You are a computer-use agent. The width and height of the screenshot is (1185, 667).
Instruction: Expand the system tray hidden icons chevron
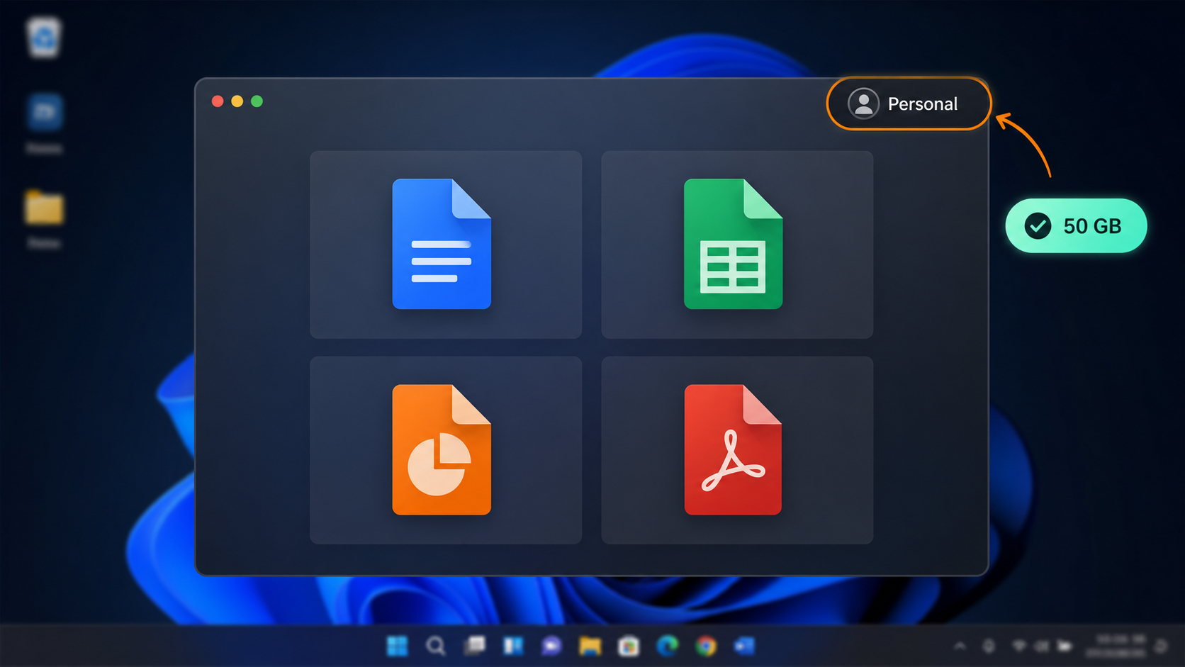pyautogui.click(x=960, y=646)
